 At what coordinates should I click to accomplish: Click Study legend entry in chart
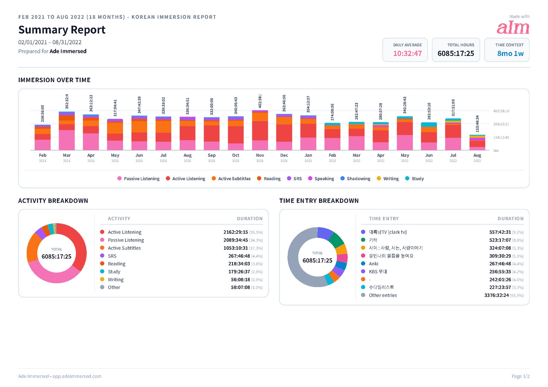[414, 179]
